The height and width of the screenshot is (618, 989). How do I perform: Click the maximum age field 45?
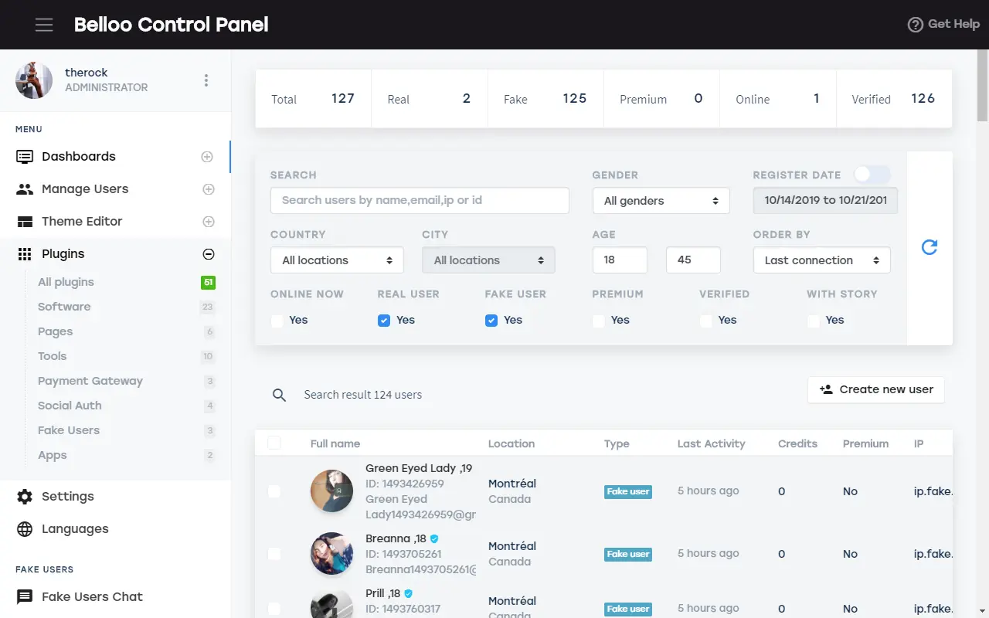coord(693,260)
